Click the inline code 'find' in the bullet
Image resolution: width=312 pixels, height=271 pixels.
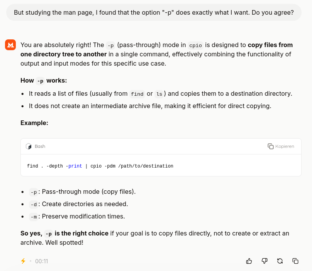(137, 94)
